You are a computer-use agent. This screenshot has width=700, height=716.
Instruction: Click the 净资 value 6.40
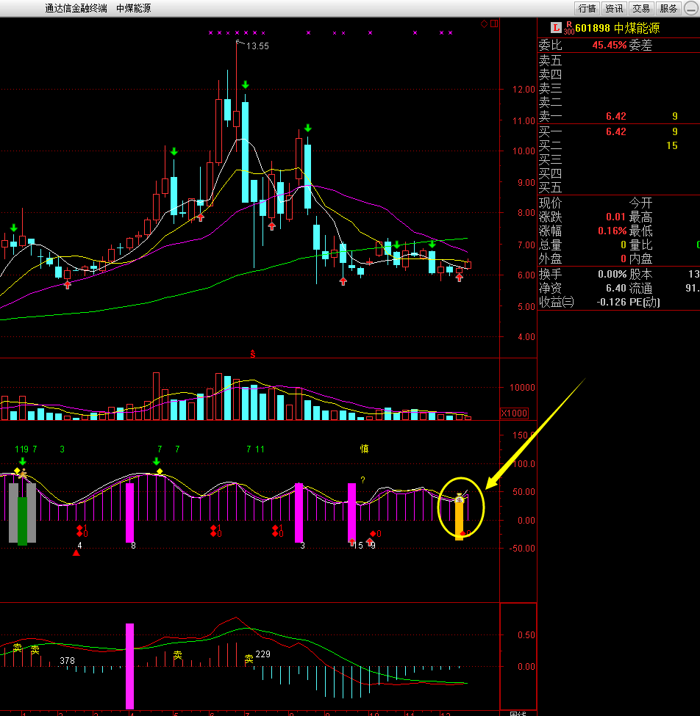616,288
